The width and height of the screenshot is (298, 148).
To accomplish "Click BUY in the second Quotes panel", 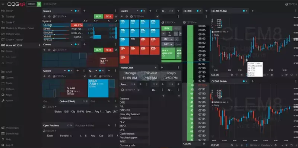I will click(98, 50).
